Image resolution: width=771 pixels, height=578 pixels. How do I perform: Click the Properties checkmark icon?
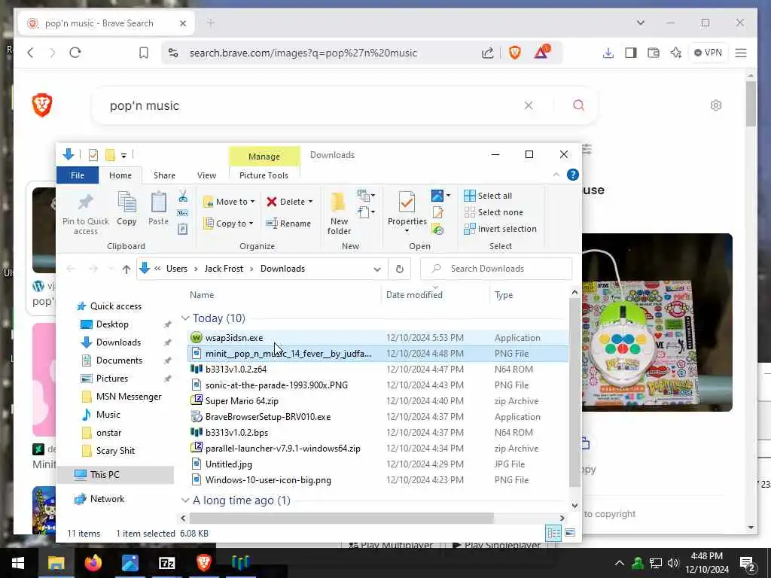pos(407,202)
